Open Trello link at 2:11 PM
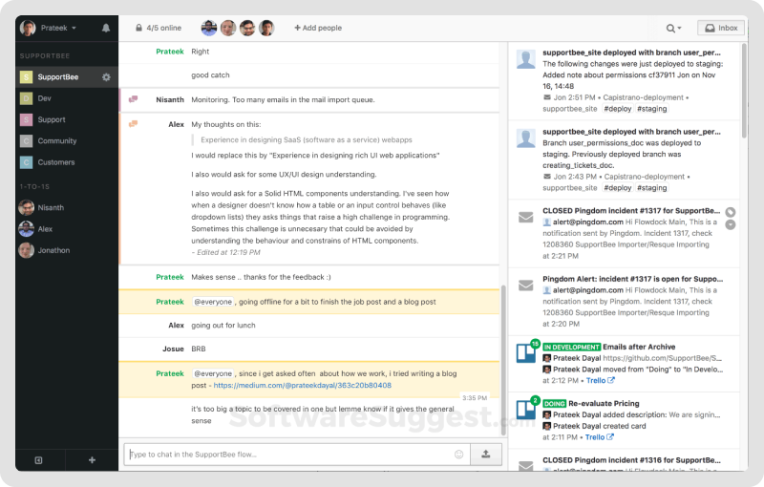This screenshot has width=764, height=487. (x=600, y=437)
